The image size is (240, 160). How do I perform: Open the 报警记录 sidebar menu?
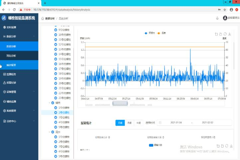(19, 83)
